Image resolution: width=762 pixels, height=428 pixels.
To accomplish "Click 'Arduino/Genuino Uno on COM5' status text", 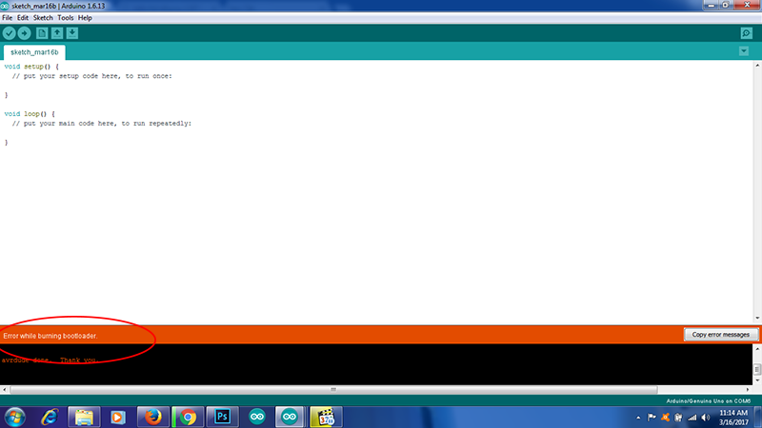I will coord(709,401).
